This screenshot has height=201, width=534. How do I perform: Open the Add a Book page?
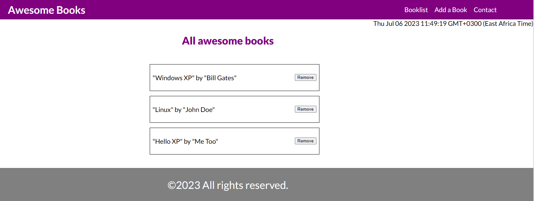coord(451,10)
